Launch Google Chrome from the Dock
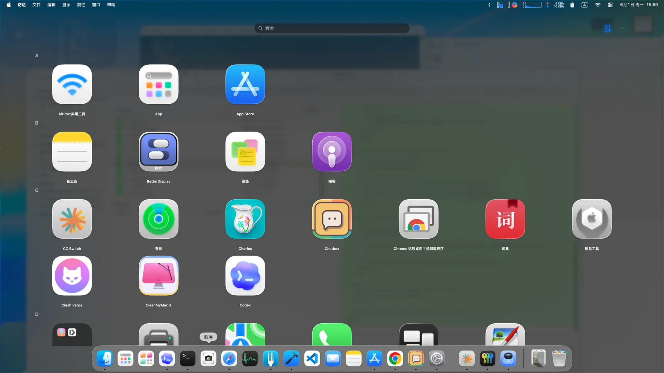Screen dimensions: 664x373 pos(395,359)
